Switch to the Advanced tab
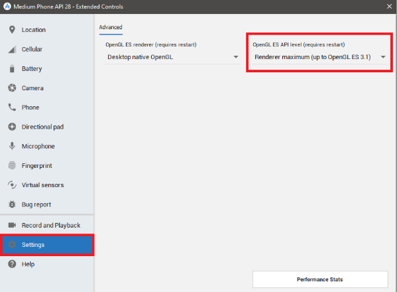This screenshot has width=397, height=292. pos(111,27)
